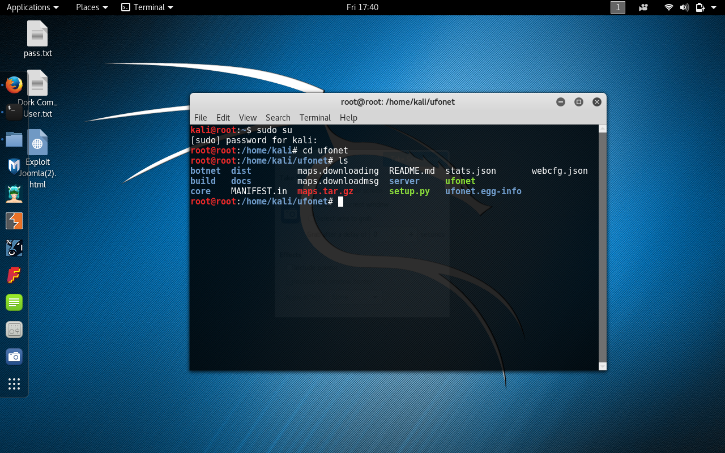Click the server directory name in the listing
725x453 pixels.
coord(404,181)
